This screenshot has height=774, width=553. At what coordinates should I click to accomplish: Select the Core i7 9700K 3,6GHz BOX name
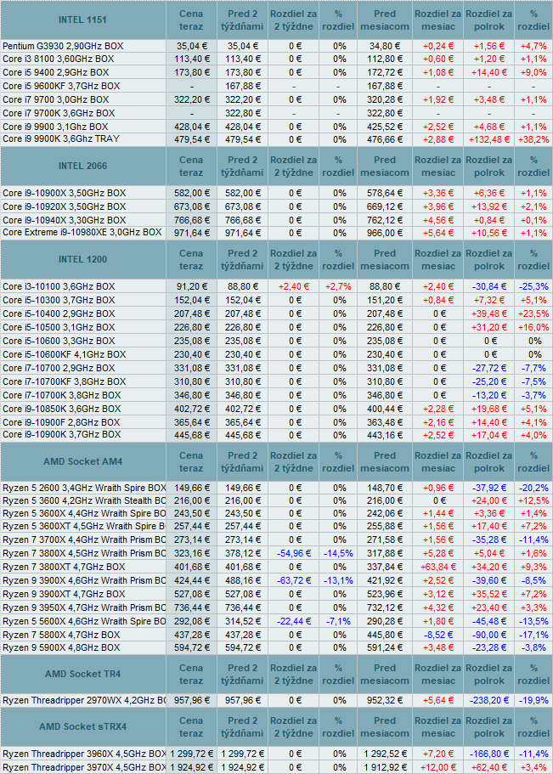59,113
